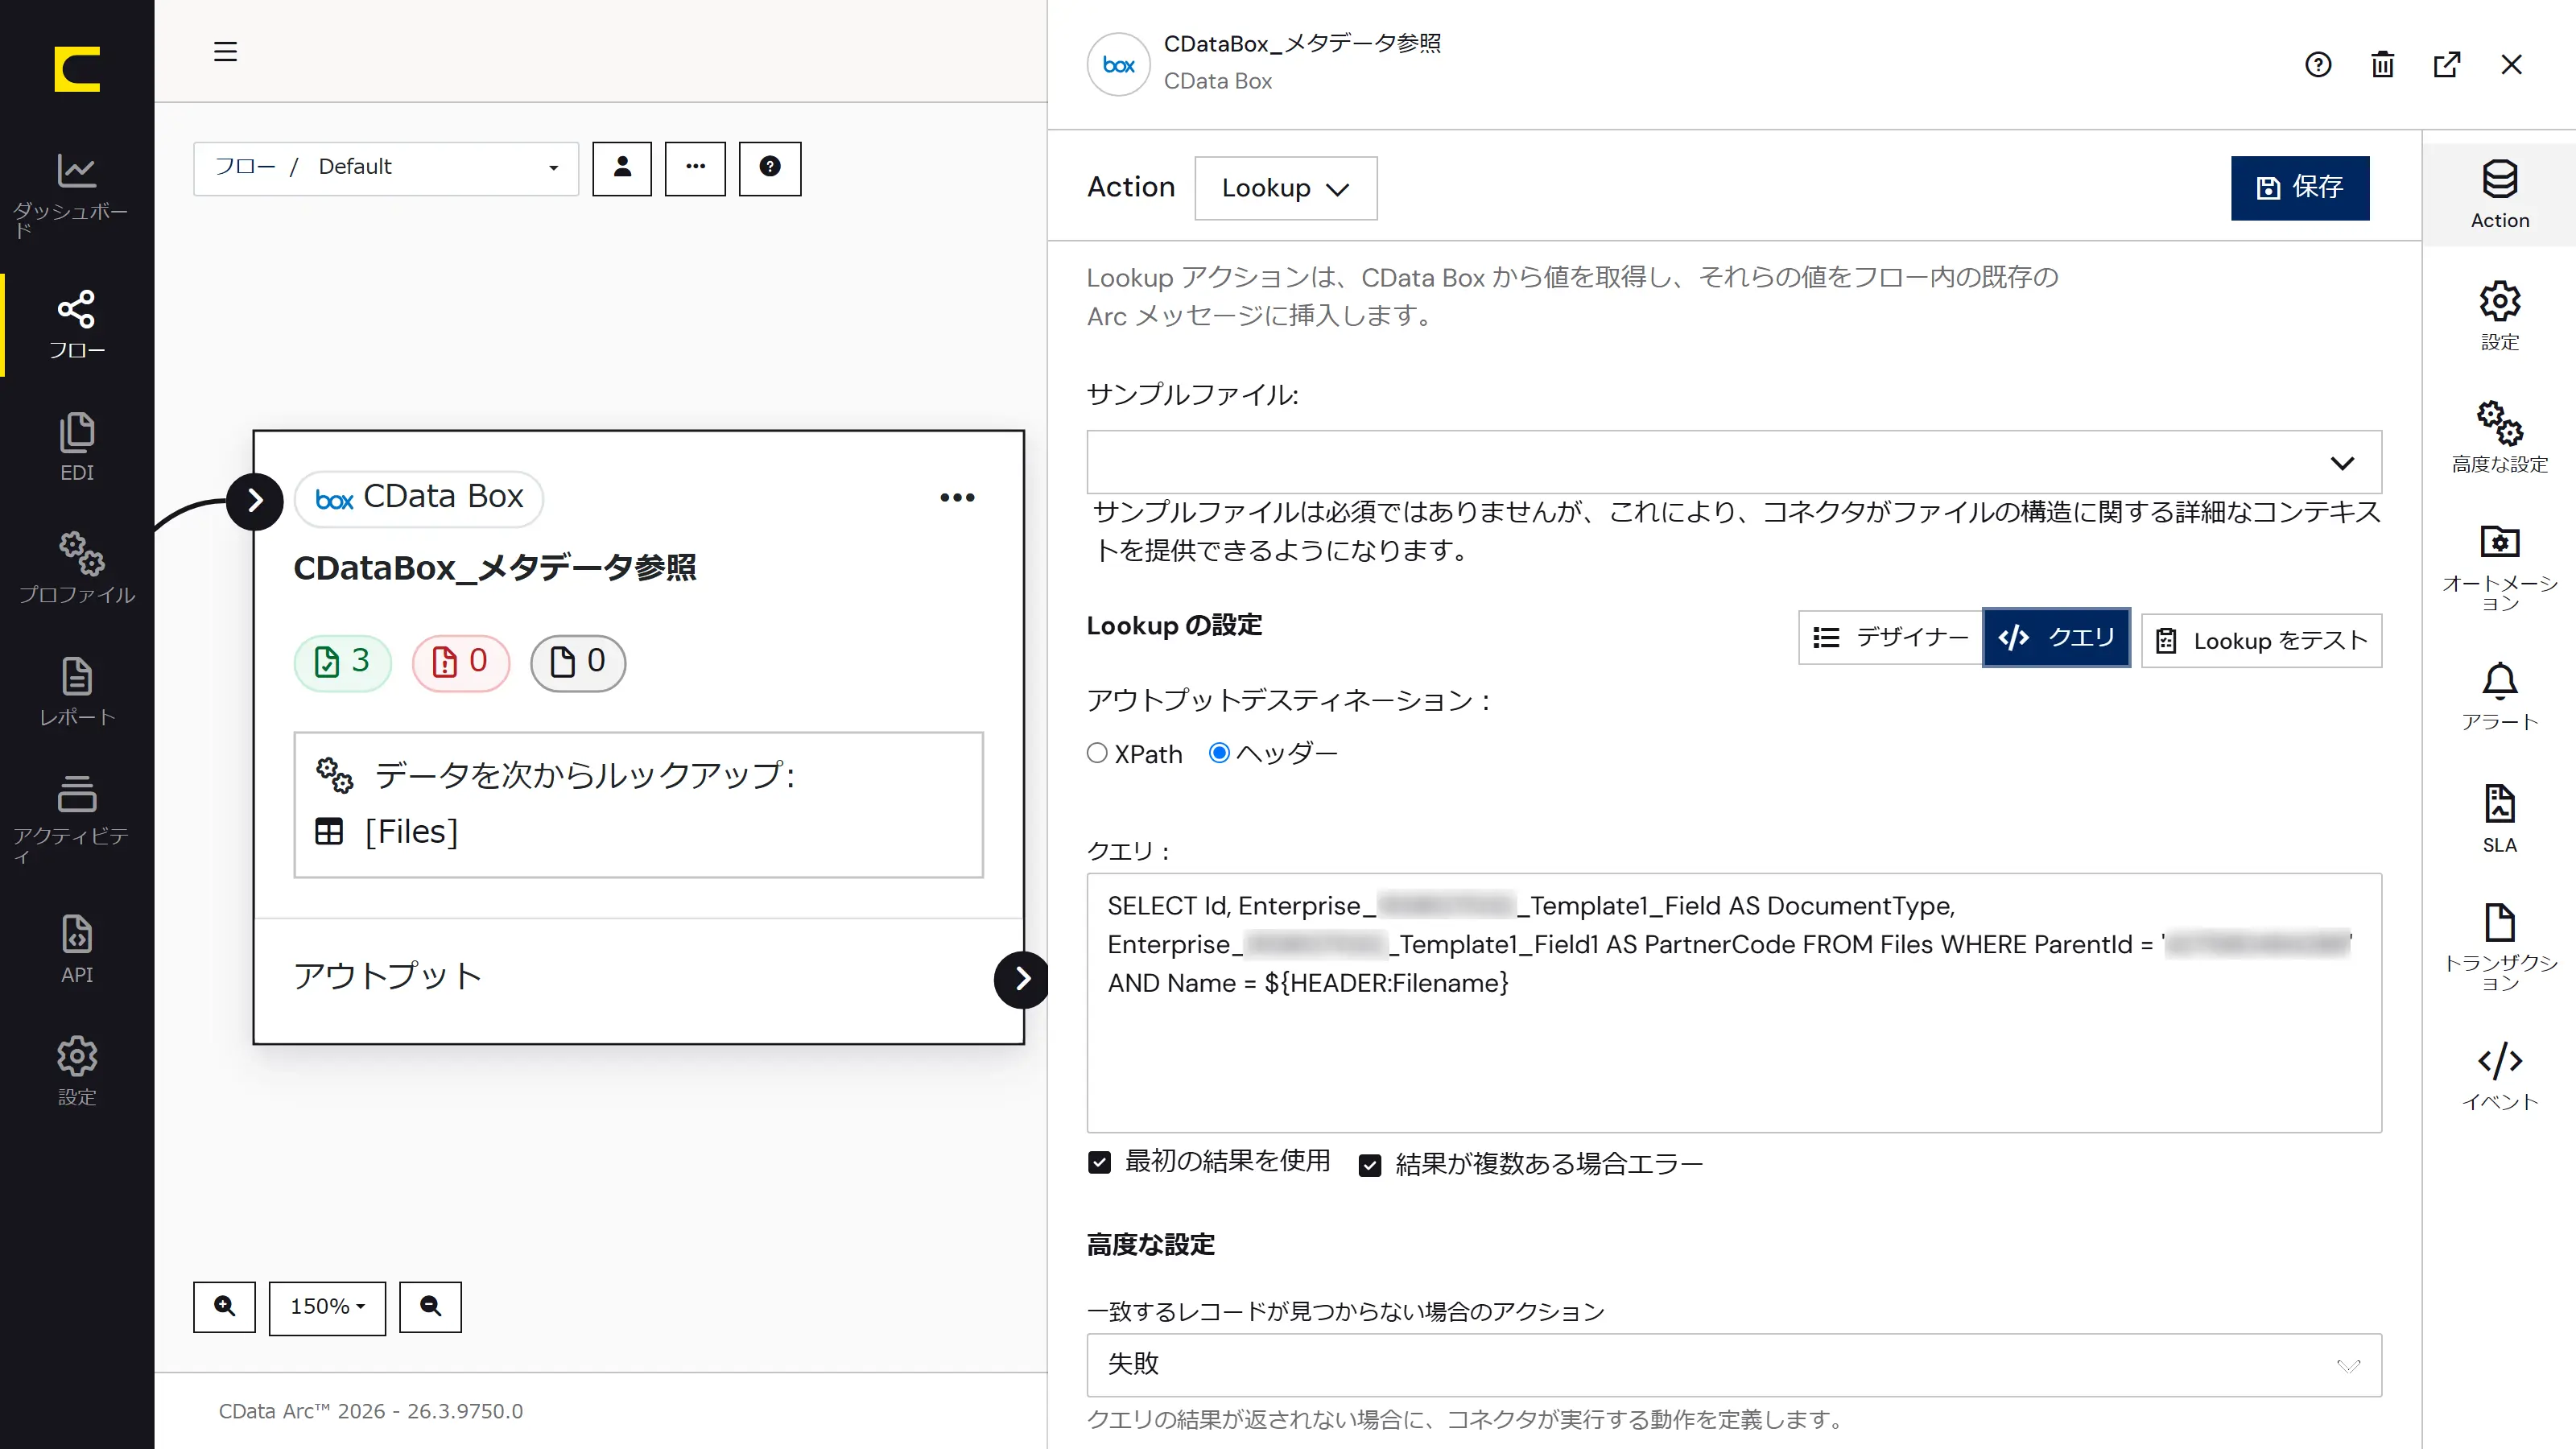Open the 150% zoom level dropdown
The image size is (2576, 1449).
pyautogui.click(x=327, y=1307)
